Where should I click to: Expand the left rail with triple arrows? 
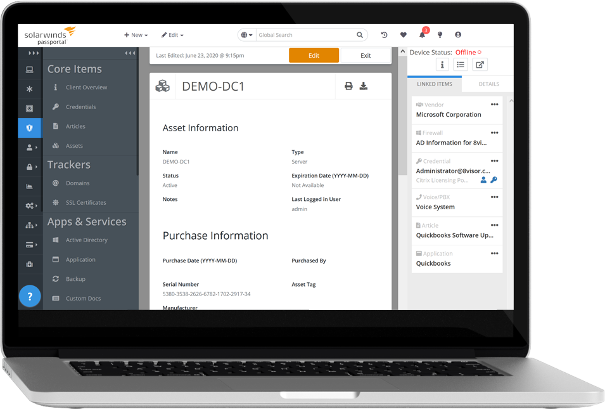pos(34,53)
